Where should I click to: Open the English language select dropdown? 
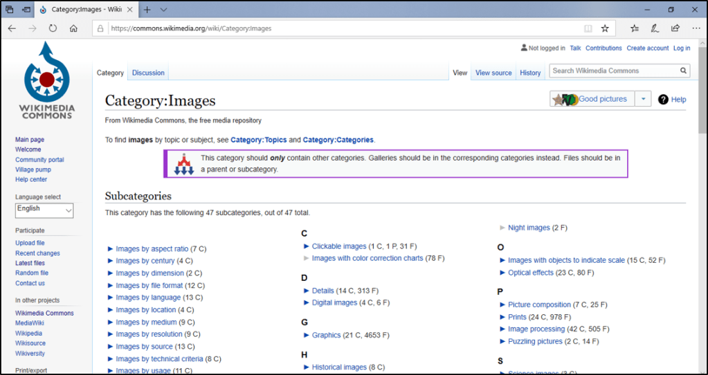tap(44, 210)
